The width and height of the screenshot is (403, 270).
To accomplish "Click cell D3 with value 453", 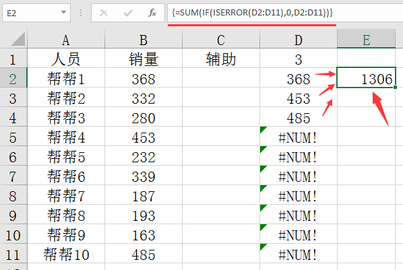I will [299, 98].
